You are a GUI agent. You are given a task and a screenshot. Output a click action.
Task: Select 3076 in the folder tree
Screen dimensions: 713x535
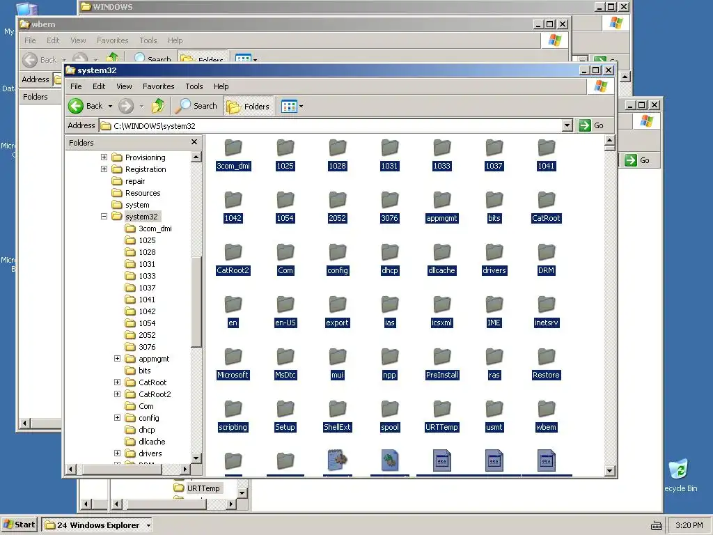click(147, 347)
